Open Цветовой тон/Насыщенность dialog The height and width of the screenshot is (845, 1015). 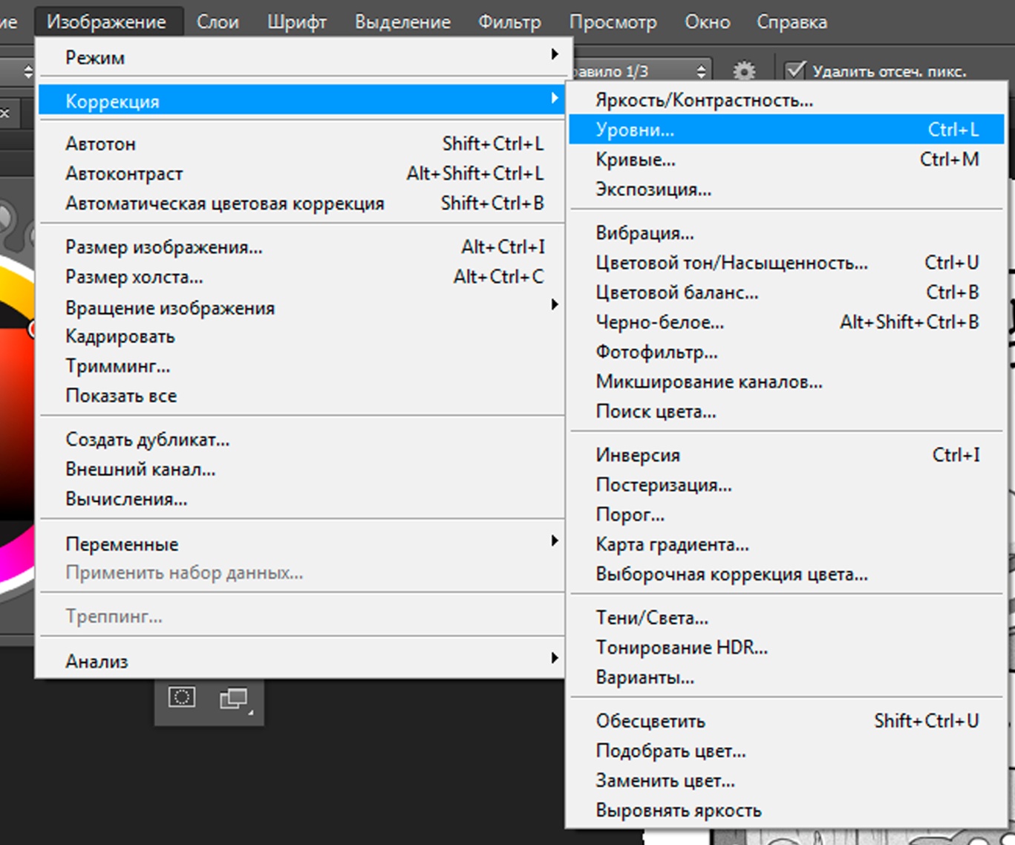coord(786,263)
